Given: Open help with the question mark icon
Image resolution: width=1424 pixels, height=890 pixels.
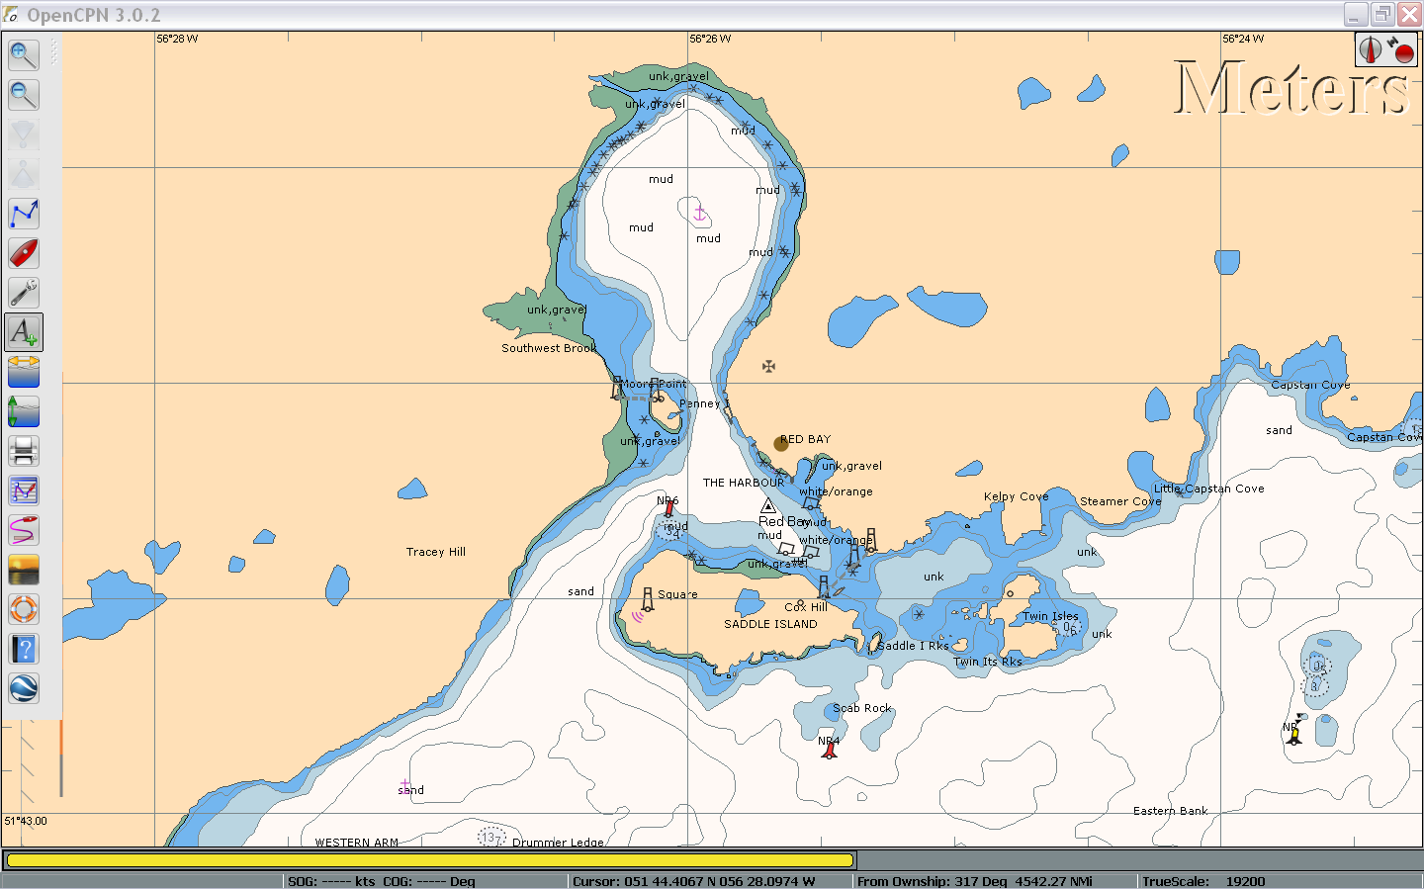Looking at the screenshot, I should pyautogui.click(x=24, y=649).
